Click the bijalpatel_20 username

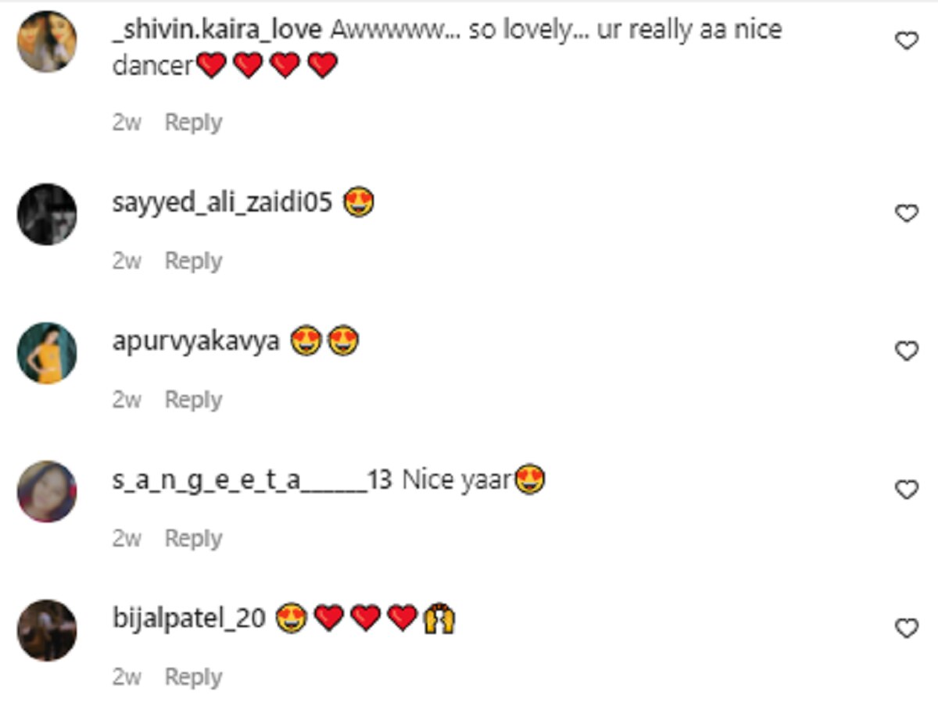point(189,620)
